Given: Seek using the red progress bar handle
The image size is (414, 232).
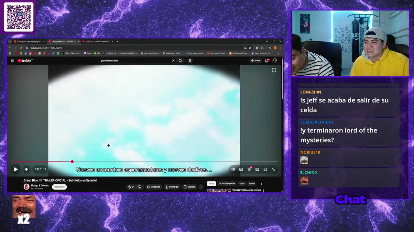Looking at the screenshot, I should tap(72, 162).
